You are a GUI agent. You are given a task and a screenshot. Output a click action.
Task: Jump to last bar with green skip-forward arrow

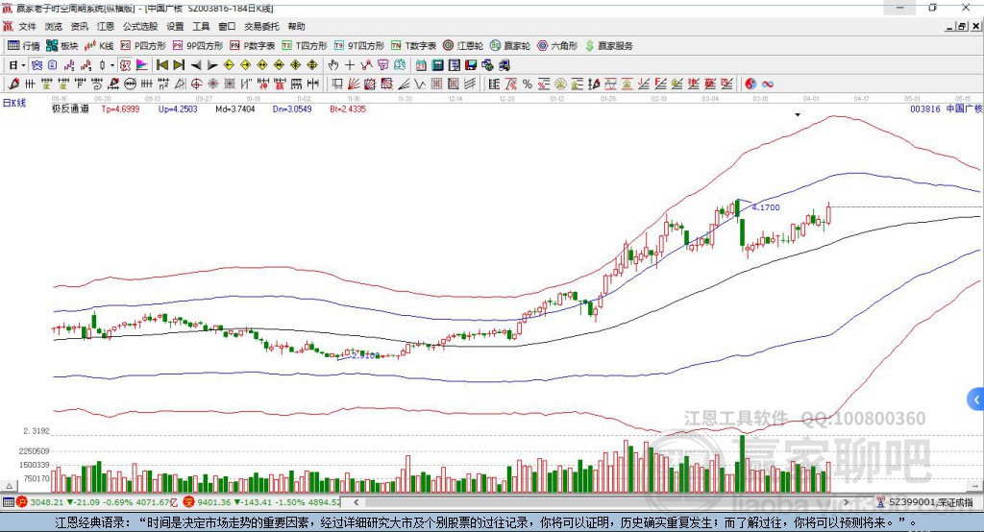pos(179,65)
